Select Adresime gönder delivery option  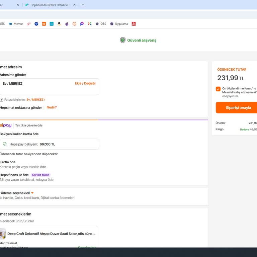pyautogui.click(x=13, y=75)
